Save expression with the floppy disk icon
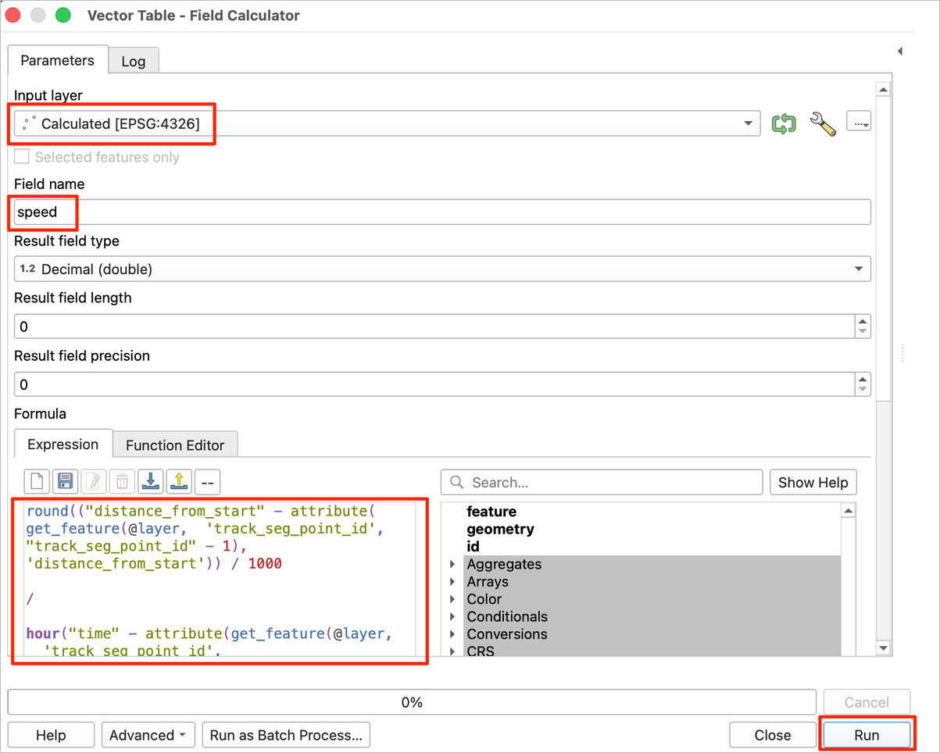 click(65, 482)
